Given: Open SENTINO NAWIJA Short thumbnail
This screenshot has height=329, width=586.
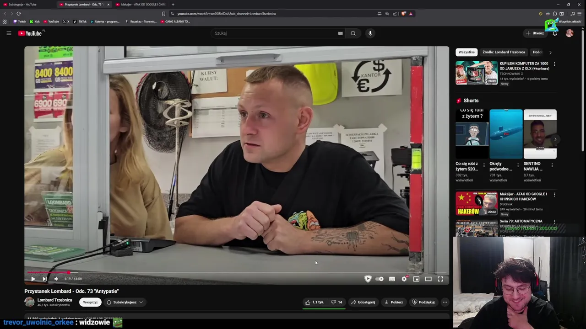Looking at the screenshot, I should tap(540, 134).
